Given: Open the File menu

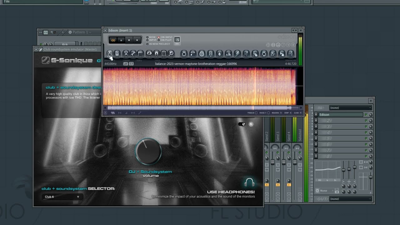Looking at the screenshot, I should (x=7, y=2).
